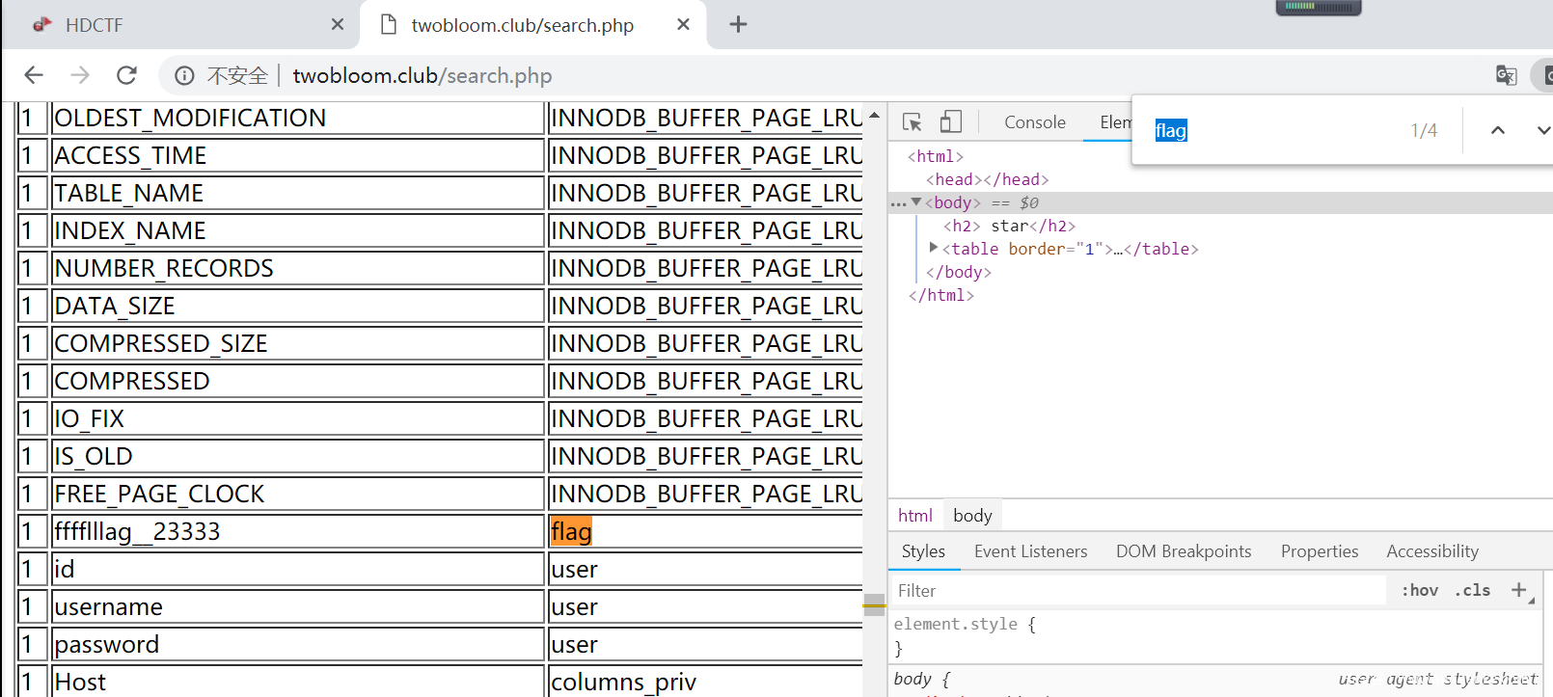Click the site security info icon
This screenshot has width=1553, height=697.
(184, 75)
